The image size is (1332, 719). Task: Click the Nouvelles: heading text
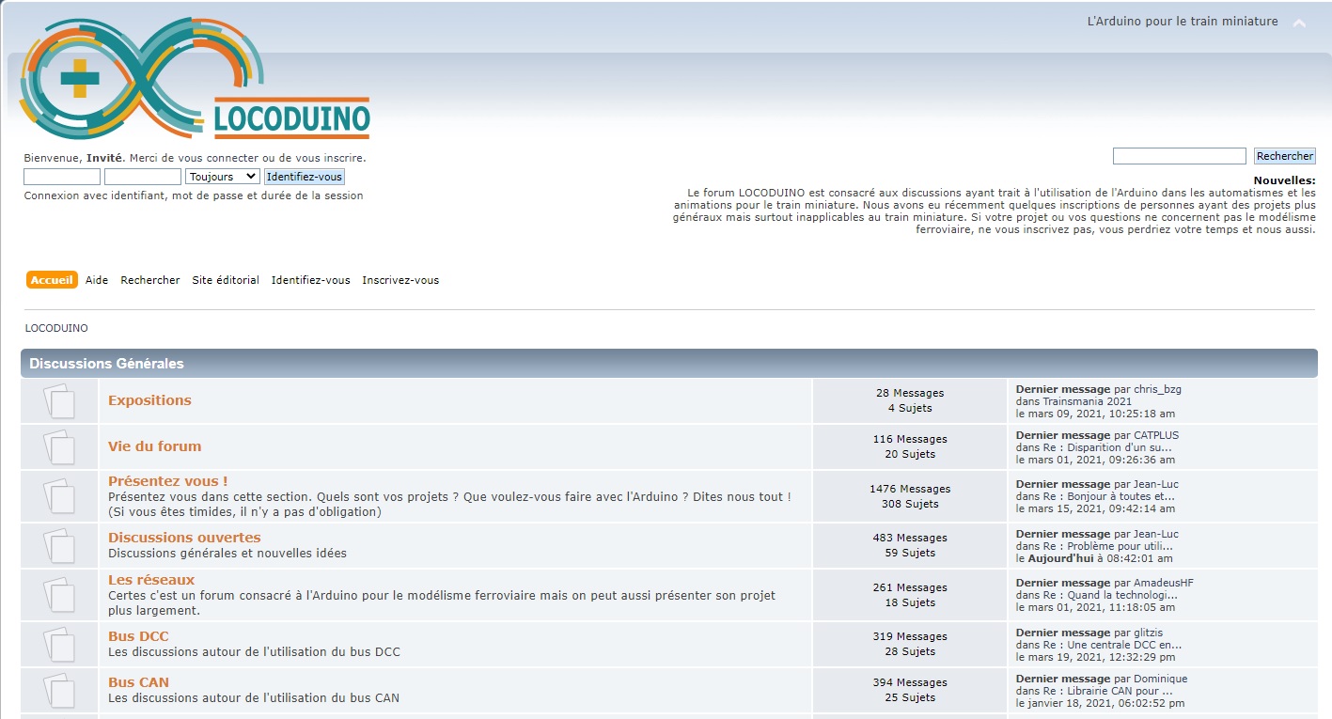(1284, 180)
